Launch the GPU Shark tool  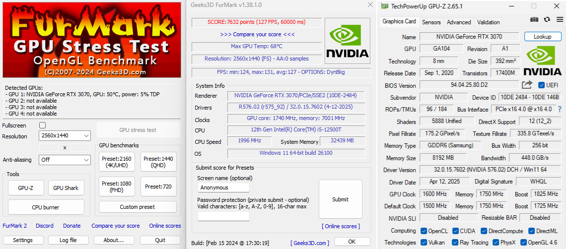pos(66,187)
